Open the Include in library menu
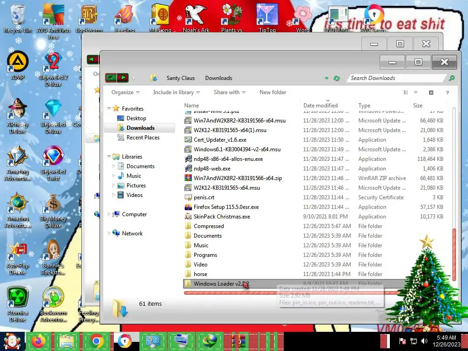Screen dimensions: 468x351 tap(176, 92)
